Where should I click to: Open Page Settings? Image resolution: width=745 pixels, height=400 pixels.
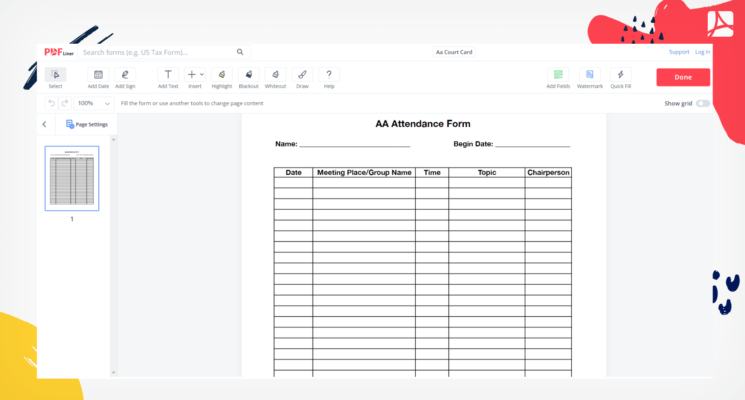(87, 124)
